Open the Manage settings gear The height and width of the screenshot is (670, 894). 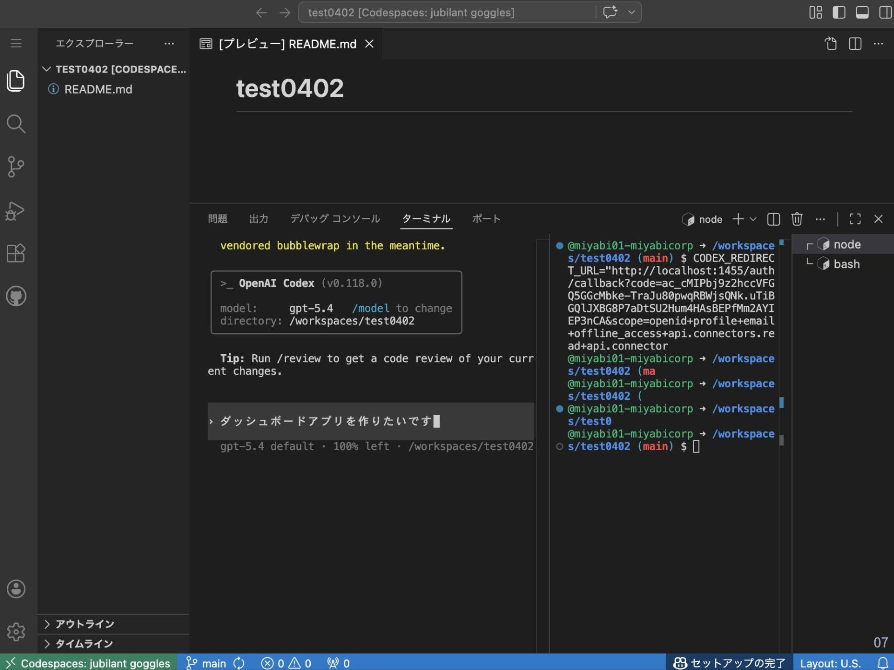tap(16, 632)
